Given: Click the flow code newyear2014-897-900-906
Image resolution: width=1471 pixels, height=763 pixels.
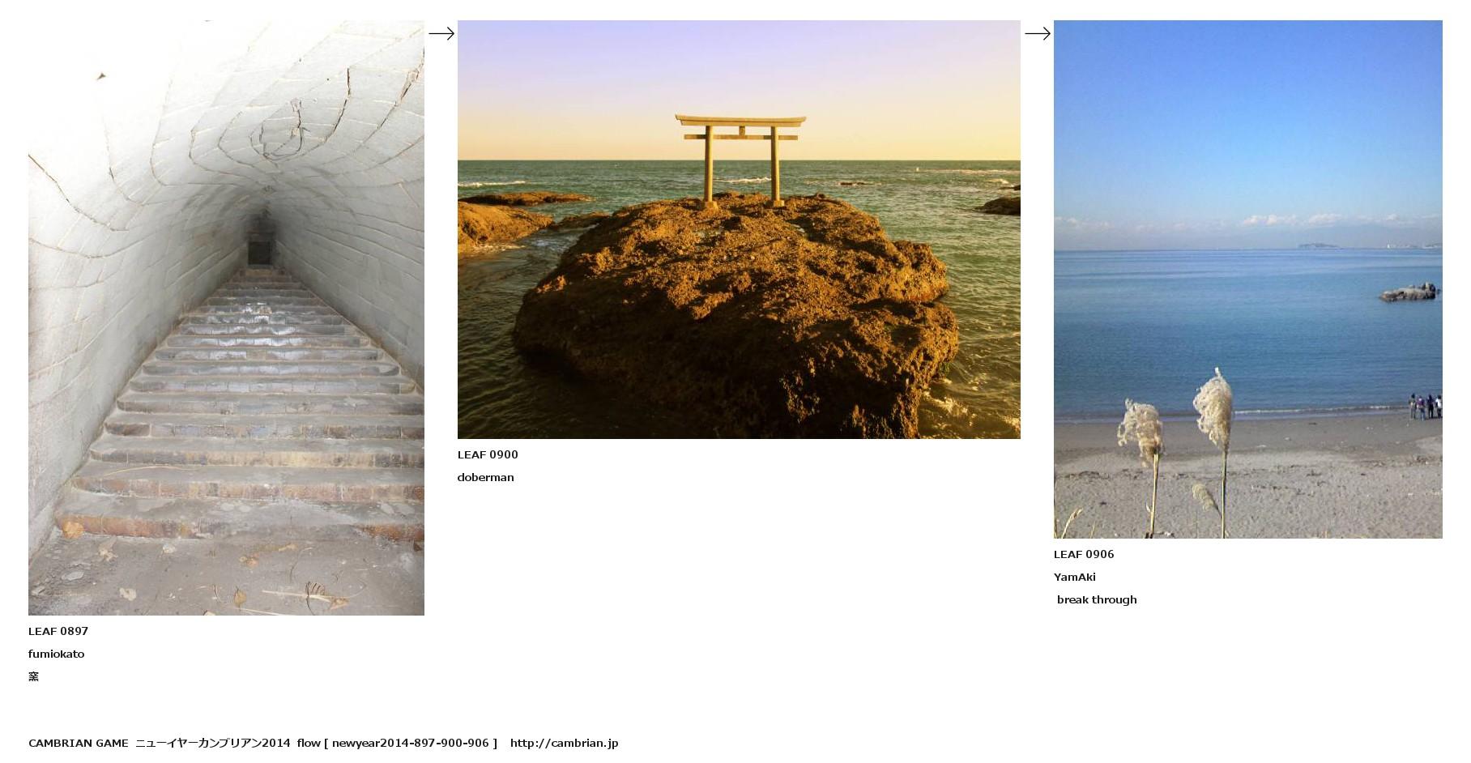Looking at the screenshot, I should (x=411, y=743).
